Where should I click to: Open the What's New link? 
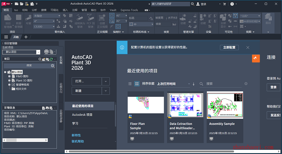pyautogui.click(x=76, y=135)
